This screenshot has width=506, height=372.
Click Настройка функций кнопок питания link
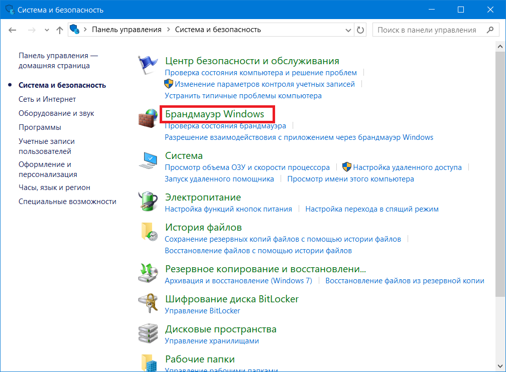pyautogui.click(x=228, y=209)
